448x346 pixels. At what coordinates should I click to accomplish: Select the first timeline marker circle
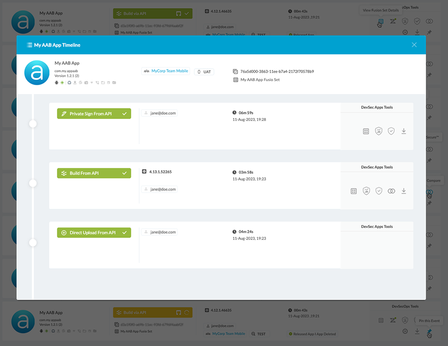33,123
